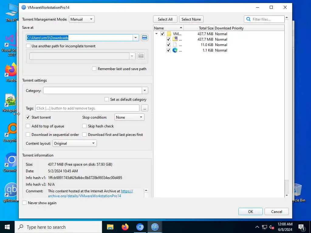311x233 pixels.
Task: Click the Filter files search icon
Action: coord(248,19)
